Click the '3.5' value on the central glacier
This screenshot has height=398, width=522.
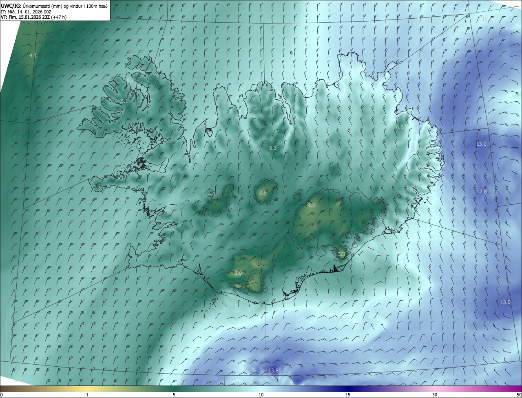(x=263, y=193)
